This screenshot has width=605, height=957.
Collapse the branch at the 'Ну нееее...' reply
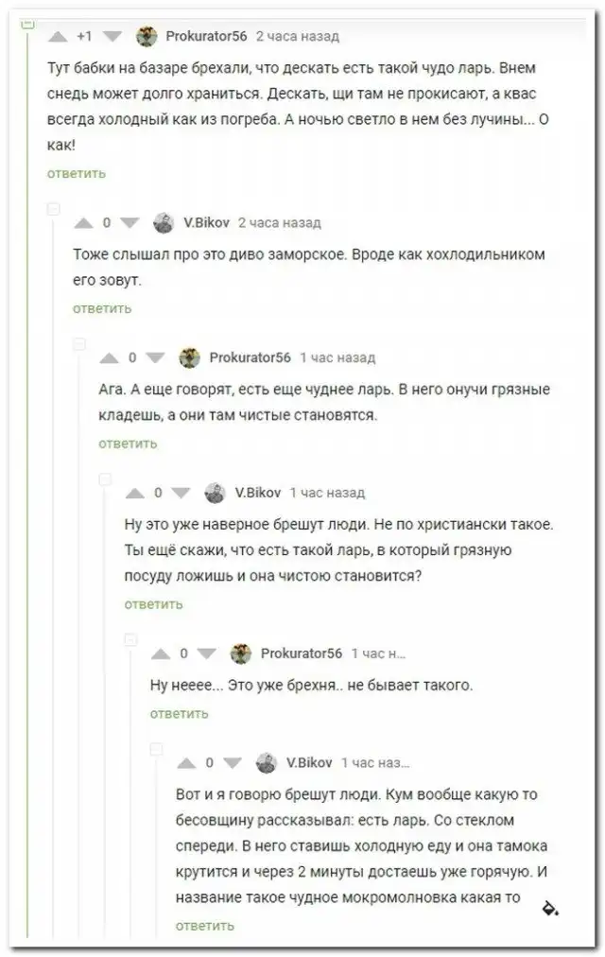(130, 639)
